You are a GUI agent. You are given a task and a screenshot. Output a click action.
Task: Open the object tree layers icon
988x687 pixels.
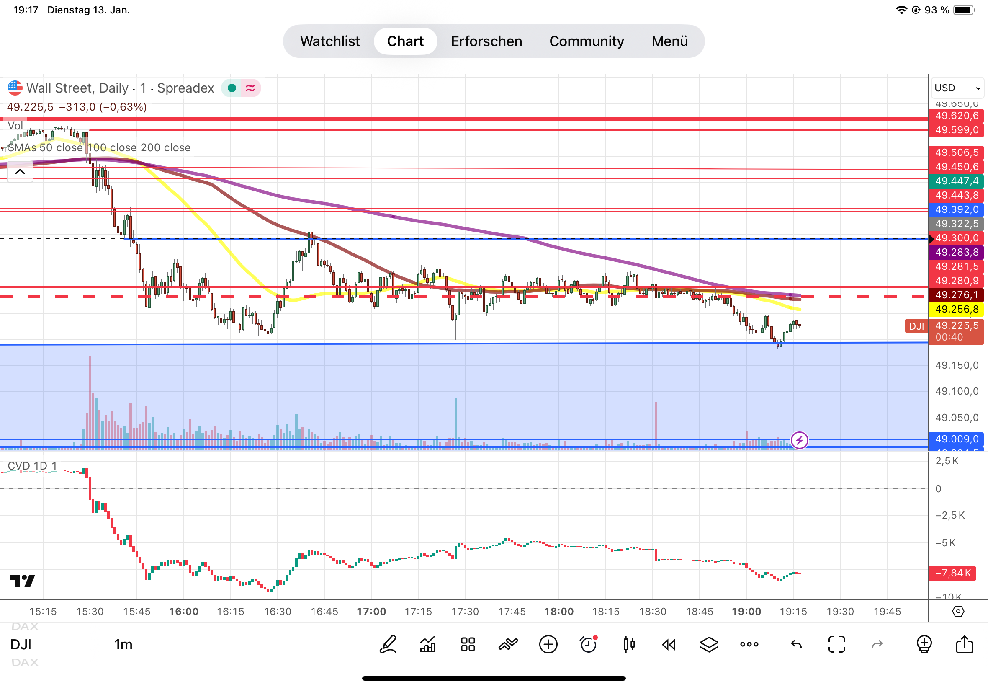click(x=709, y=644)
